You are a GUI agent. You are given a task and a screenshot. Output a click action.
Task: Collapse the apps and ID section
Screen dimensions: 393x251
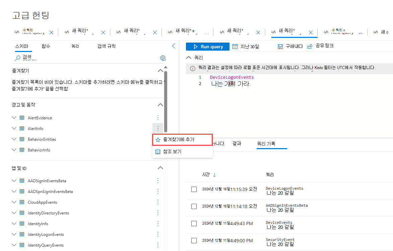pyautogui.click(x=160, y=168)
